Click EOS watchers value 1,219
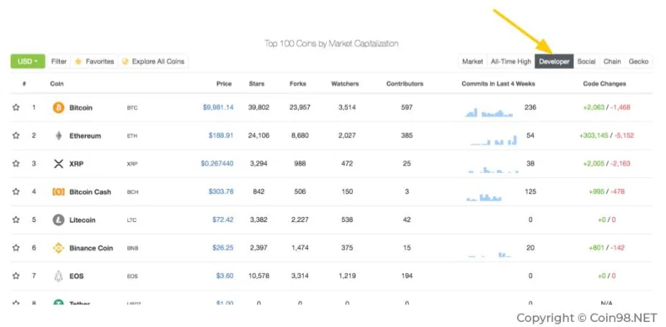The height and width of the screenshot is (327, 666). point(347,275)
